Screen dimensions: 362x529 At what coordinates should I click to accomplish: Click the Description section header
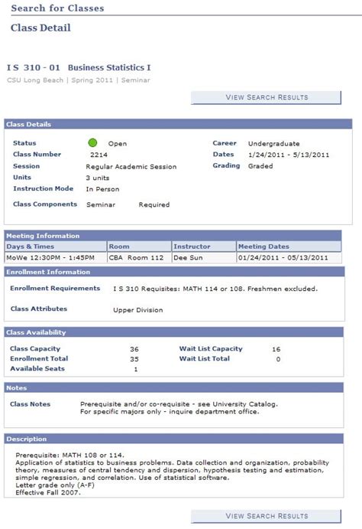pyautogui.click(x=173, y=439)
